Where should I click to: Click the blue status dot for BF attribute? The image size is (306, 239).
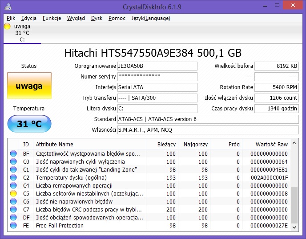coord(13,153)
